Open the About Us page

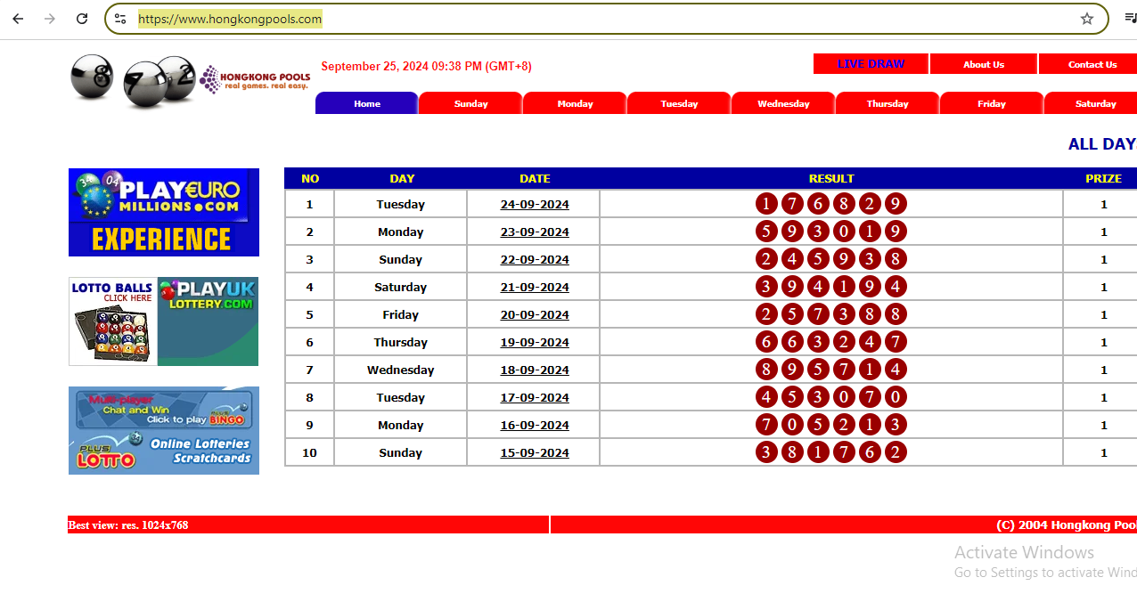click(983, 64)
